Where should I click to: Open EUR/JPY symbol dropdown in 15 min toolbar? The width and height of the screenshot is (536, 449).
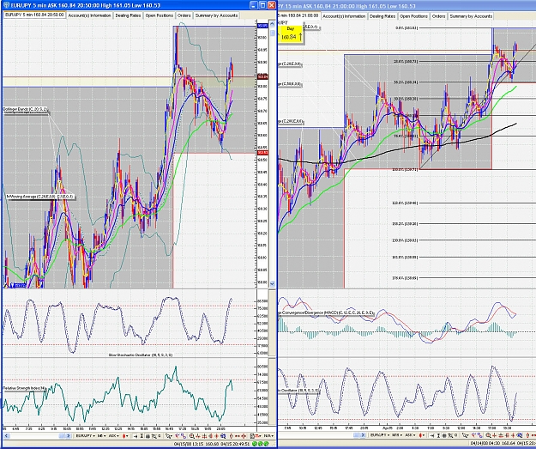[380, 435]
